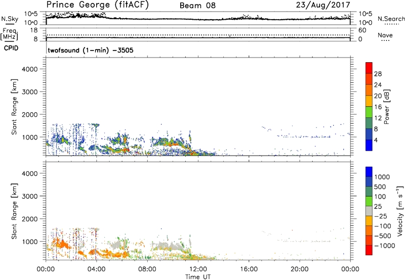Click the gray segment of velocity color bar
This screenshot has width=405, height=280.
[369, 211]
